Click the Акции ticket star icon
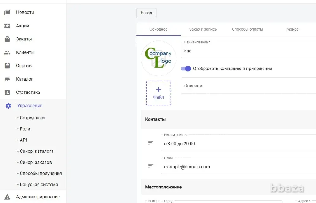Viewport: 316px width, 203px height. [7, 26]
